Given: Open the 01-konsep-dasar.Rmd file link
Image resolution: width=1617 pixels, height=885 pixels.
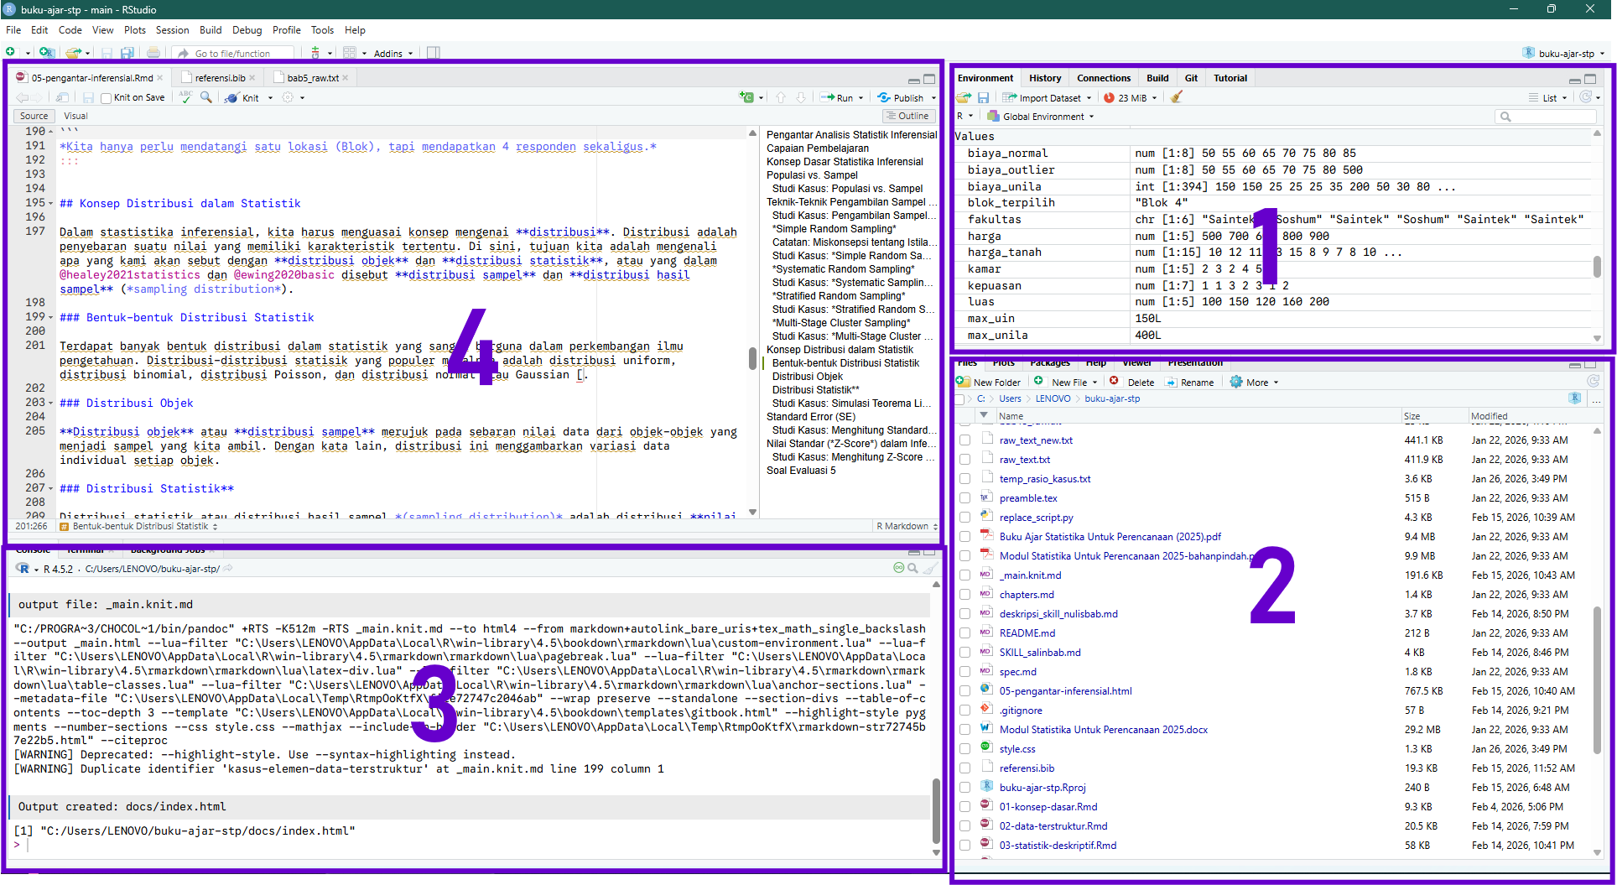Looking at the screenshot, I should (1048, 807).
